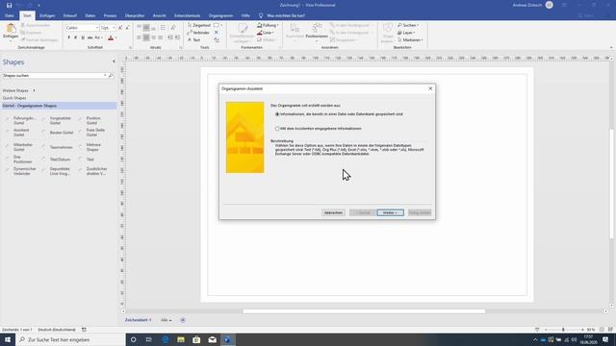Select the Titel/Datum shape

[57, 160]
